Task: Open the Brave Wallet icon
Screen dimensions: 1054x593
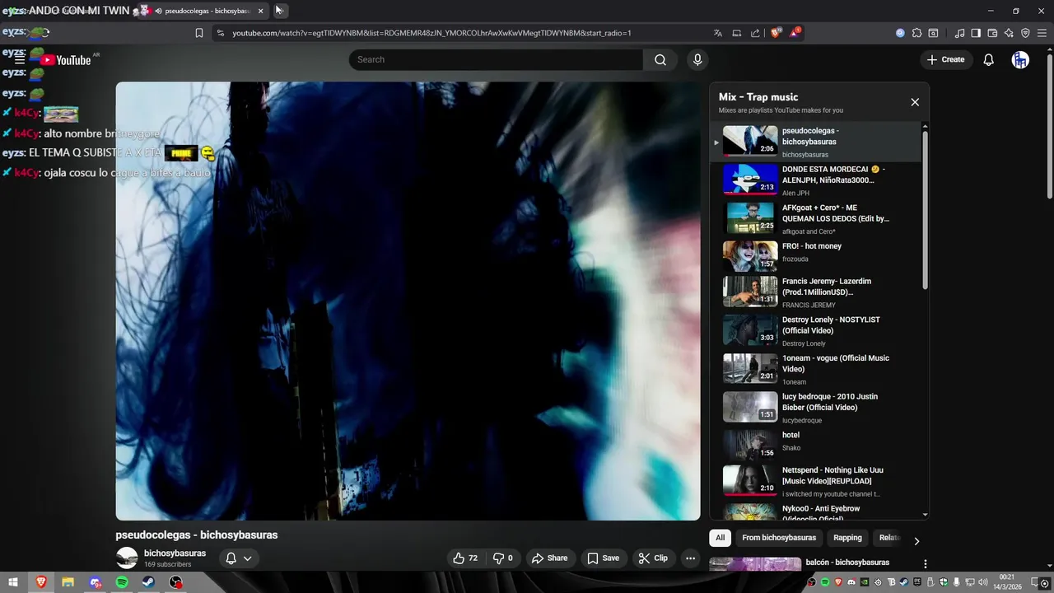Action: coord(992,33)
